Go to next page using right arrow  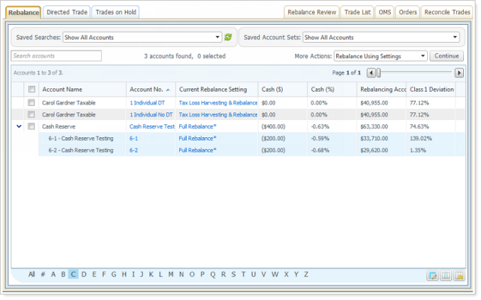click(x=459, y=72)
